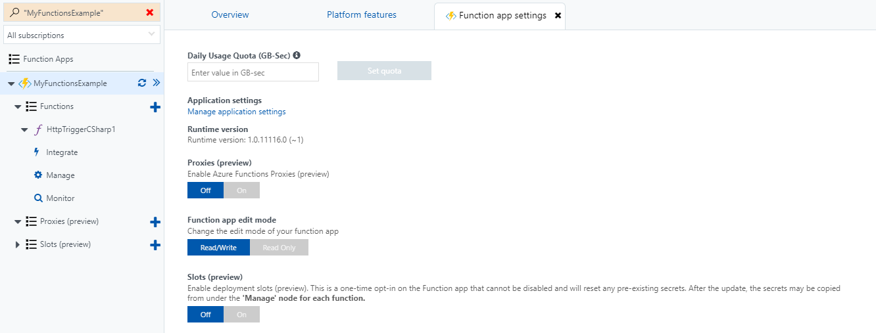Open Monitor under HttpTriggerCSharp1
The width and height of the screenshot is (876, 333).
pyautogui.click(x=61, y=198)
